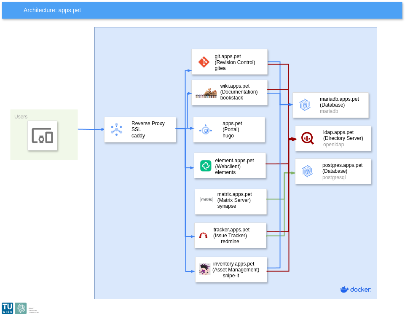
Task: Click the 'Architecture: apps.pet' title text
Action: (x=52, y=10)
